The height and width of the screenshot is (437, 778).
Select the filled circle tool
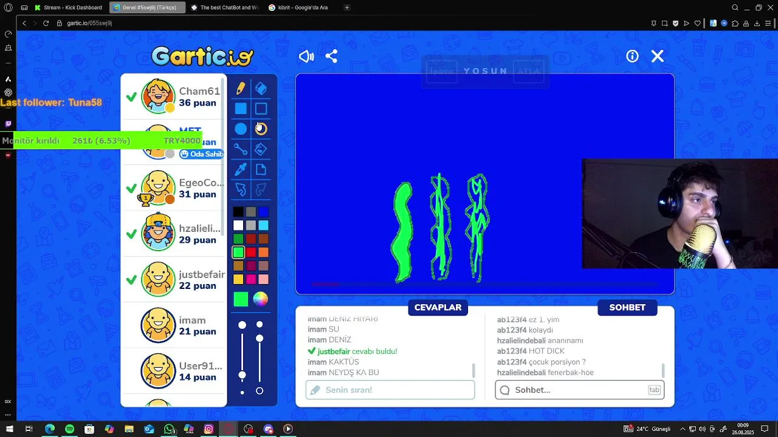(241, 129)
